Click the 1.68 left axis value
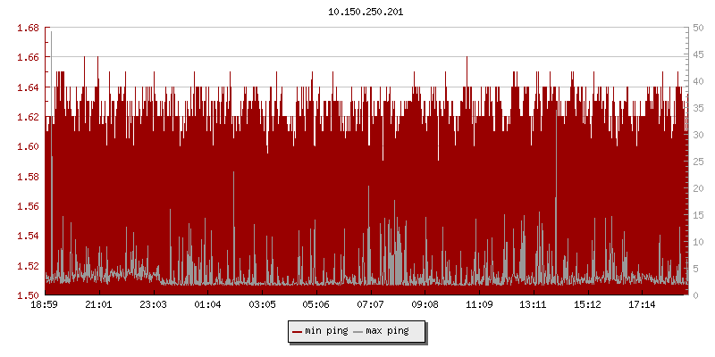Image resolution: width=715 pixels, height=357 pixels. pos(28,28)
